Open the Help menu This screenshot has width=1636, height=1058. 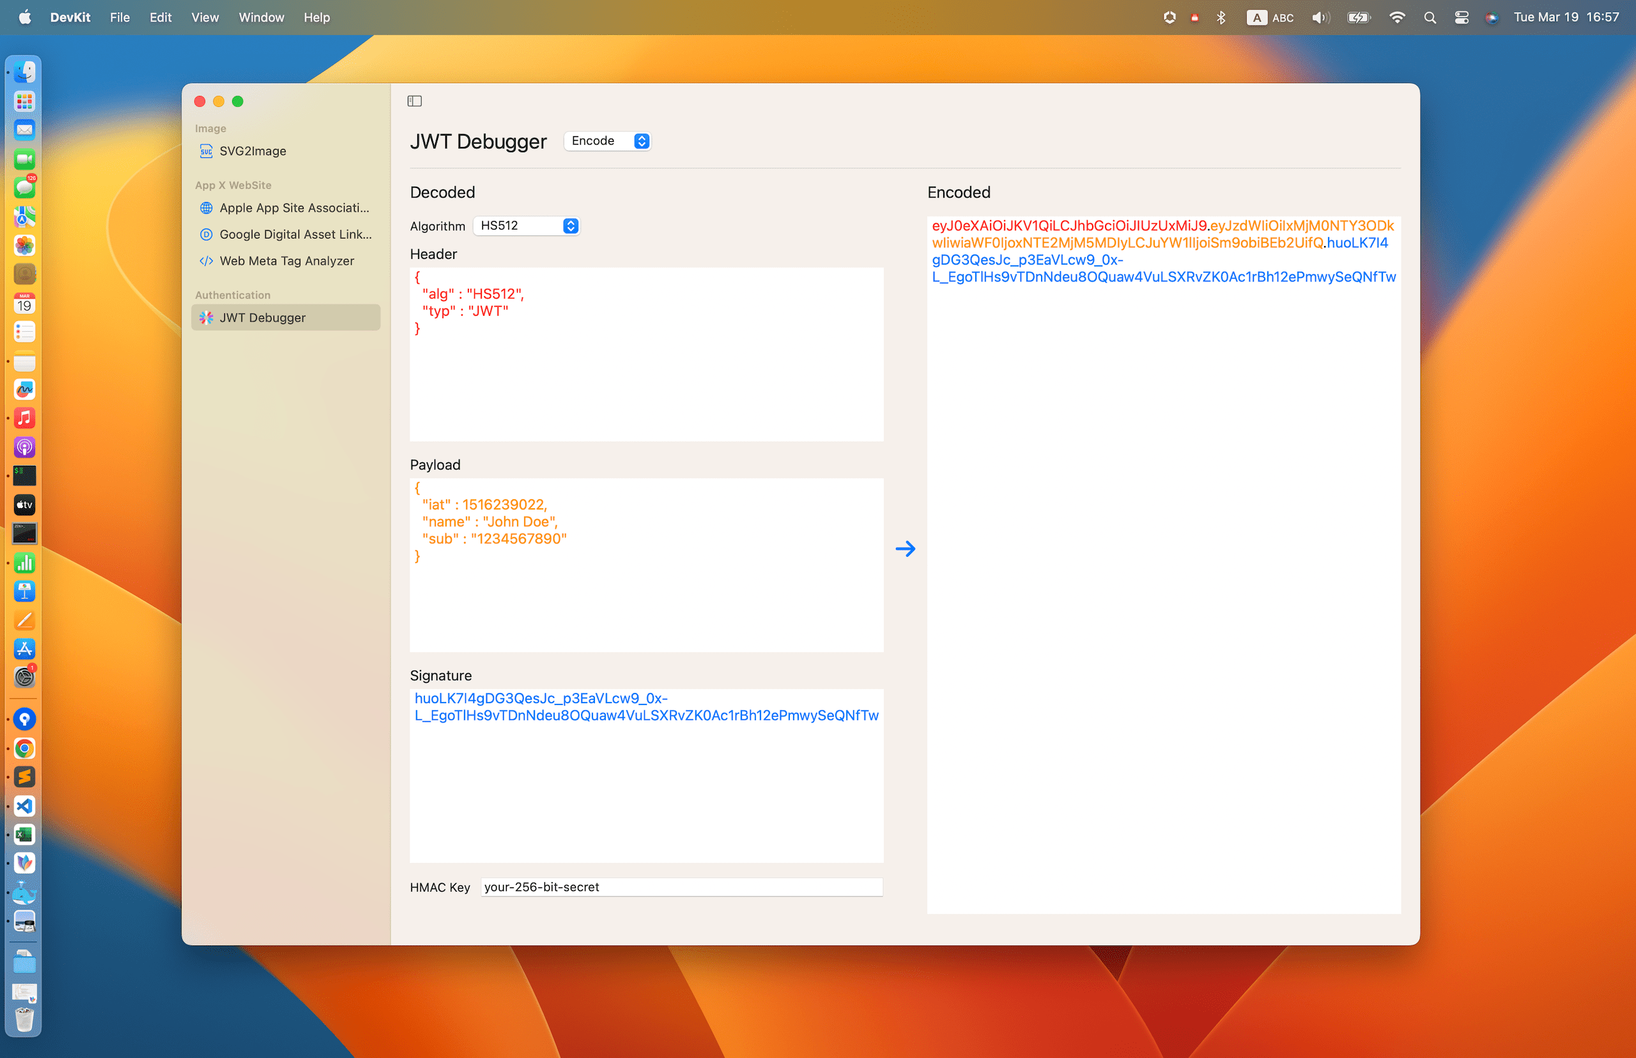[x=316, y=17]
